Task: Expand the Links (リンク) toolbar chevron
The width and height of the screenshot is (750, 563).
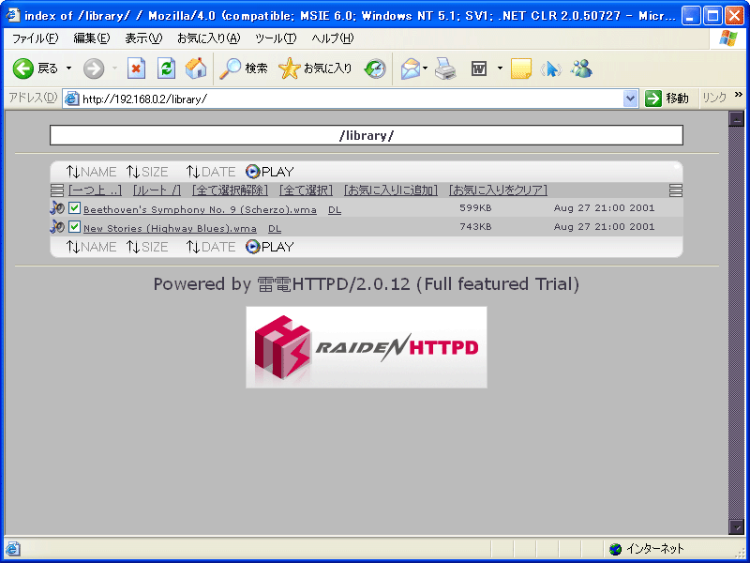Action: [x=739, y=95]
